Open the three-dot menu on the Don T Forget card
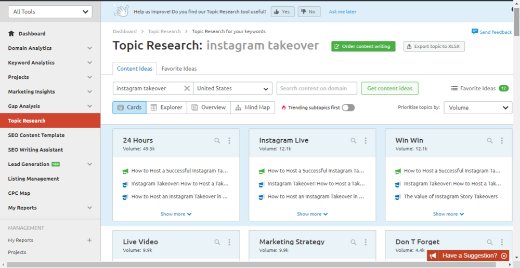Screen dimensions: 520x268 click(502, 242)
